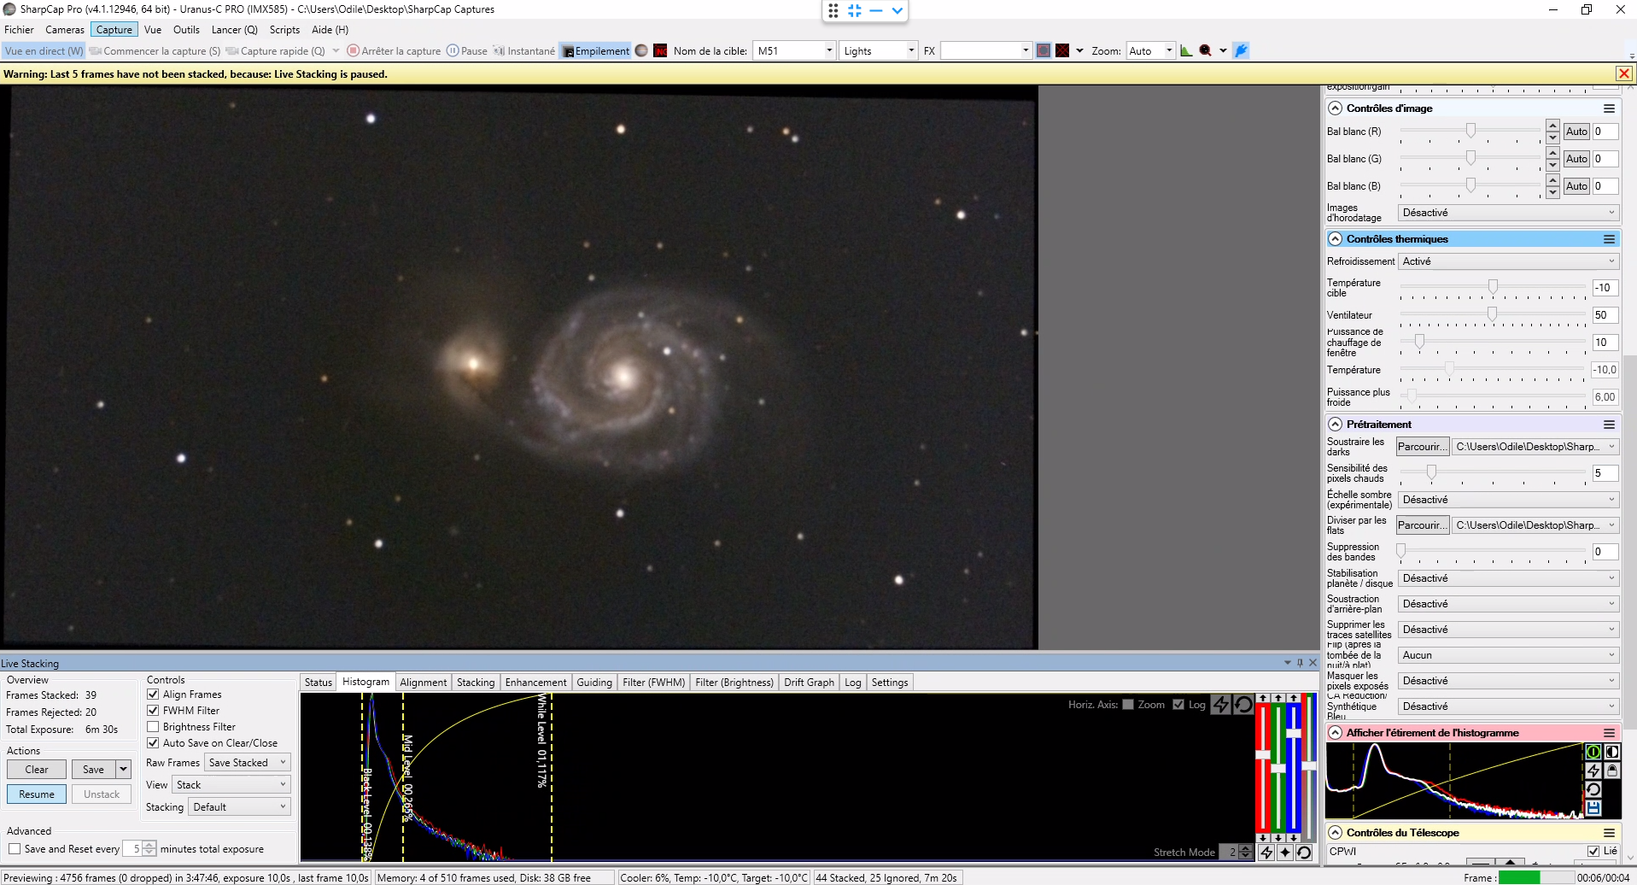Open the green image histogram icon
Screen dimensions: 1637x885
click(1186, 51)
